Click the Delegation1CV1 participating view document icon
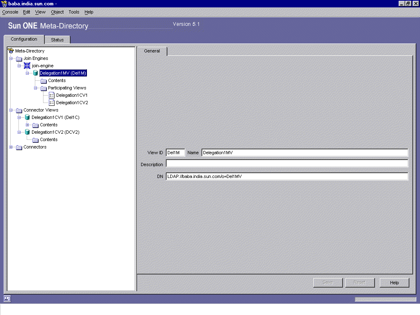This screenshot has width=420, height=315. (52, 95)
